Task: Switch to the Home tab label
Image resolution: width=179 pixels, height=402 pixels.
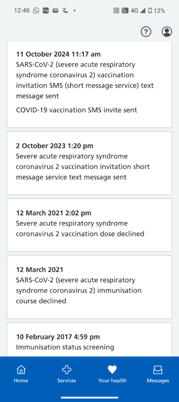Action: (21, 381)
